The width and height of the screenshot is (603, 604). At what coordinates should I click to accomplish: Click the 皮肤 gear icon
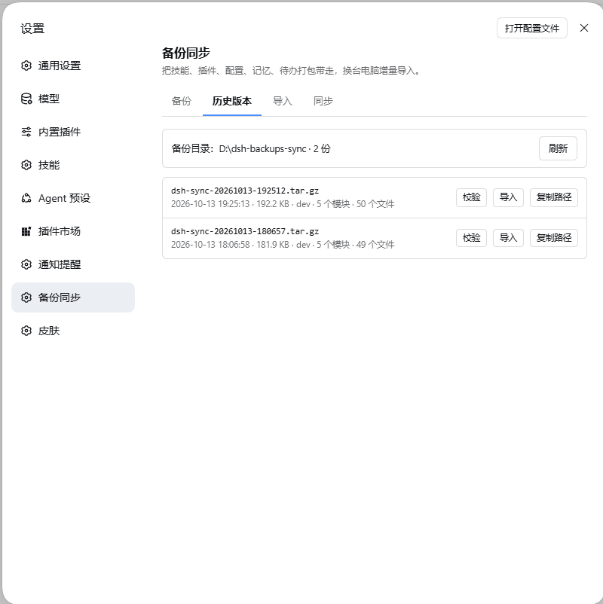pyautogui.click(x=26, y=331)
